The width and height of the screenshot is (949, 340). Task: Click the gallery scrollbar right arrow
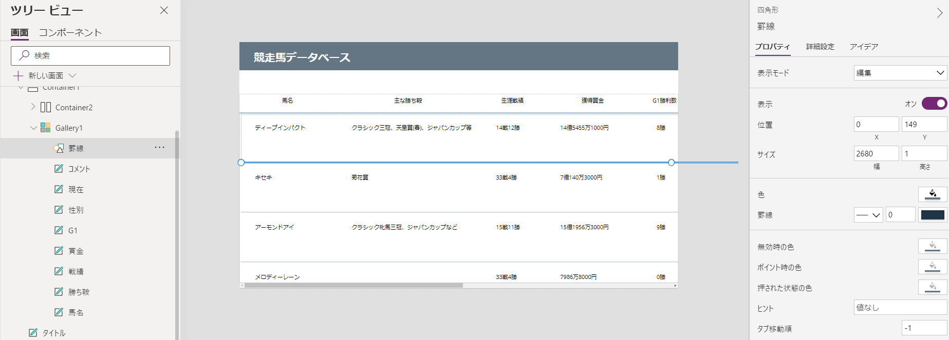click(675, 286)
